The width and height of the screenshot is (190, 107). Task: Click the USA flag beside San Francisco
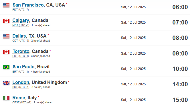(6, 5)
